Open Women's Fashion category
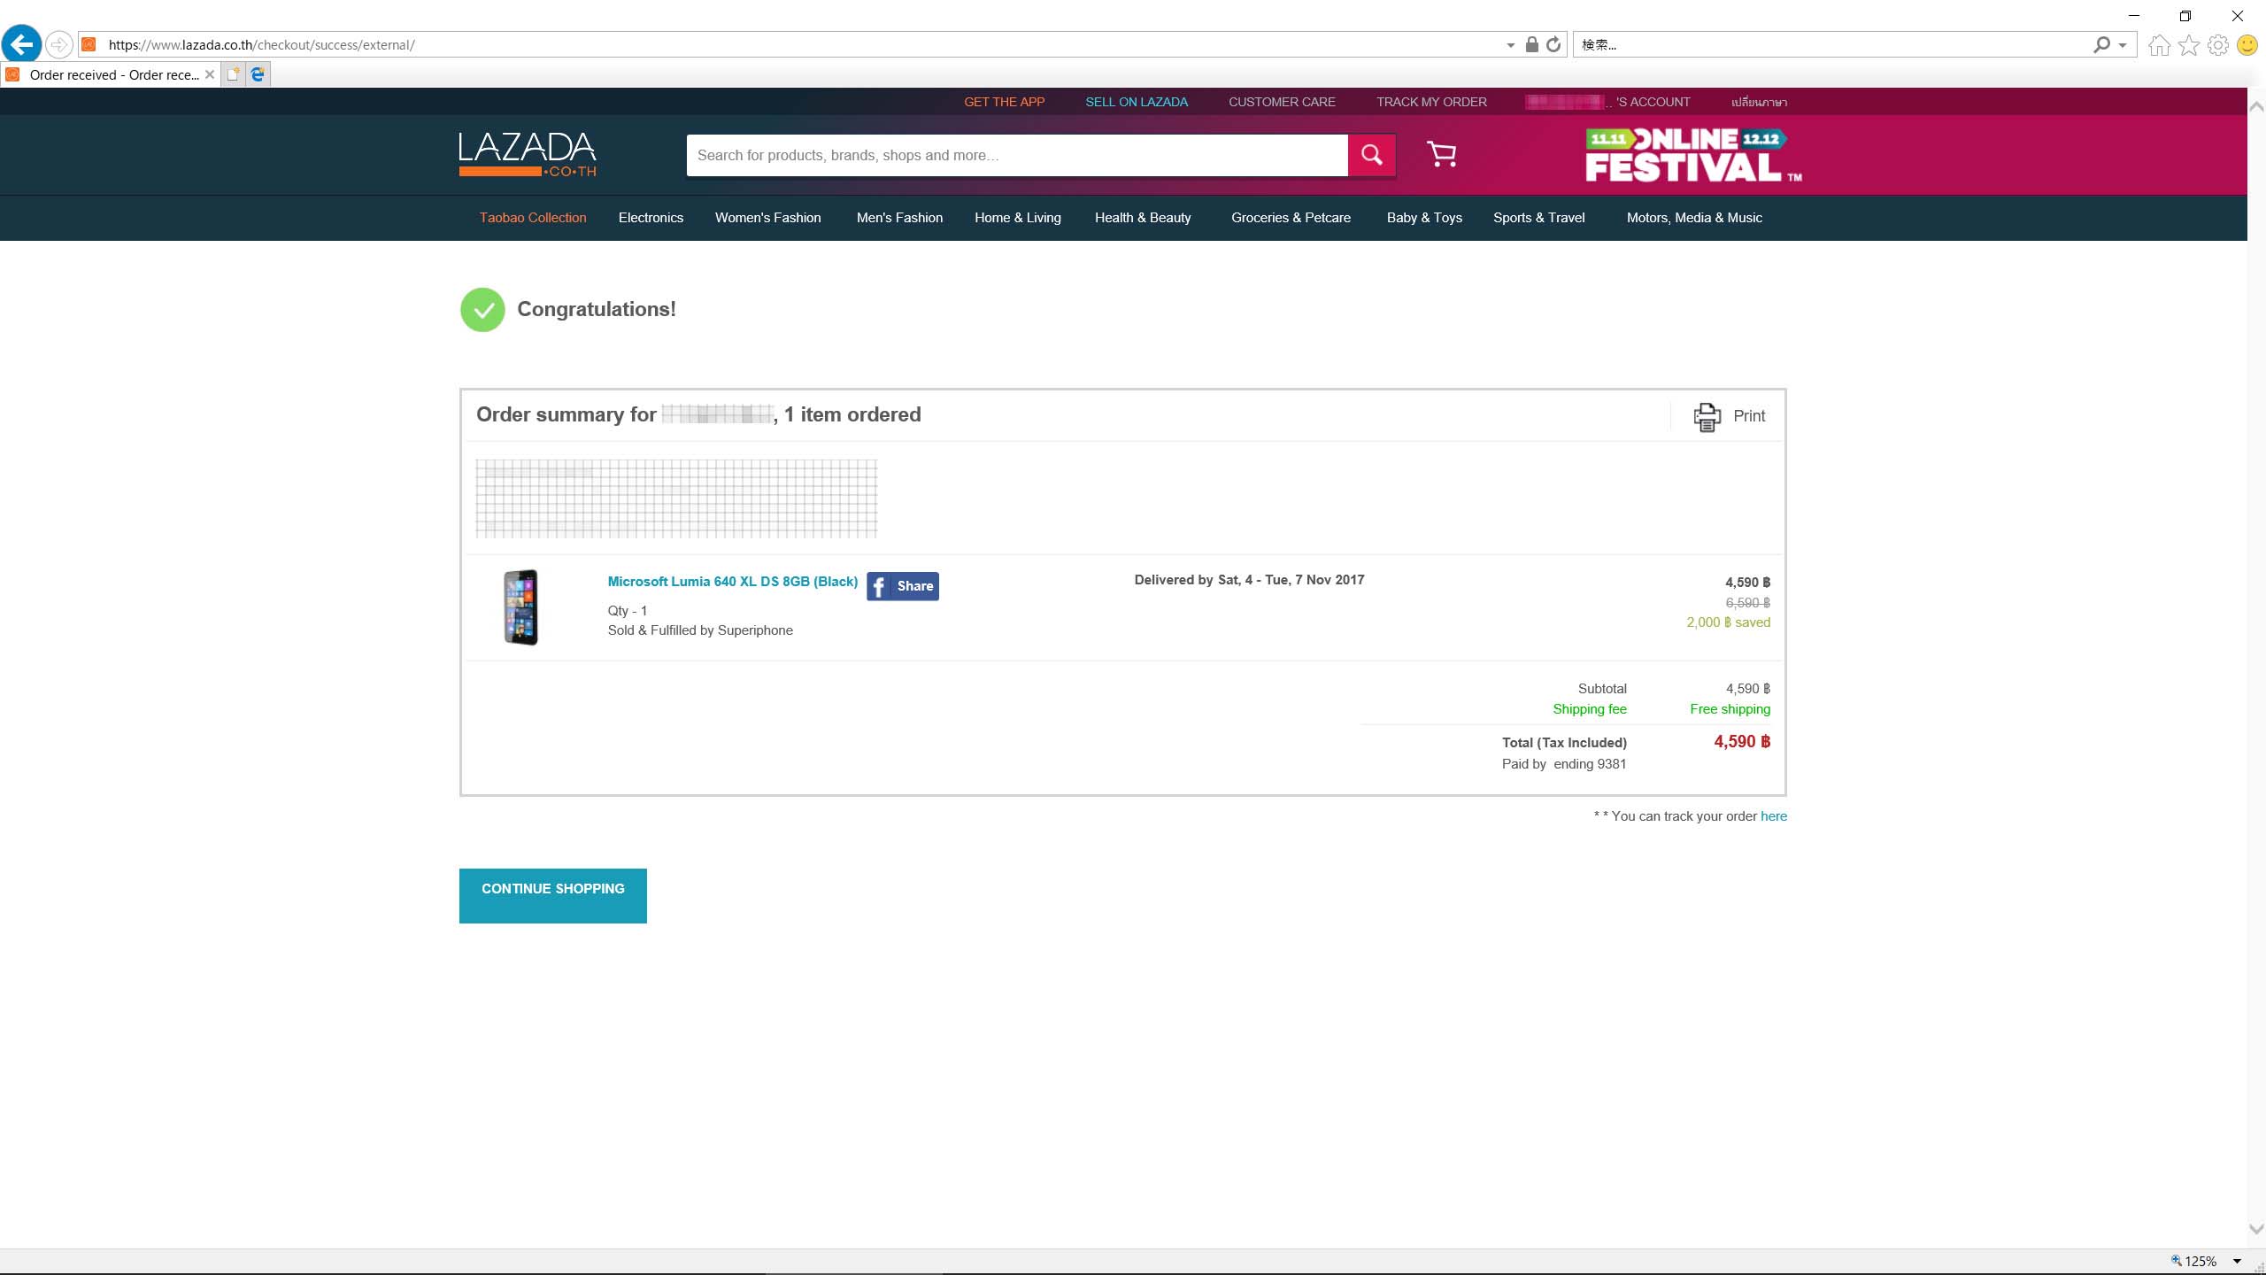This screenshot has height=1275, width=2266. click(x=767, y=218)
